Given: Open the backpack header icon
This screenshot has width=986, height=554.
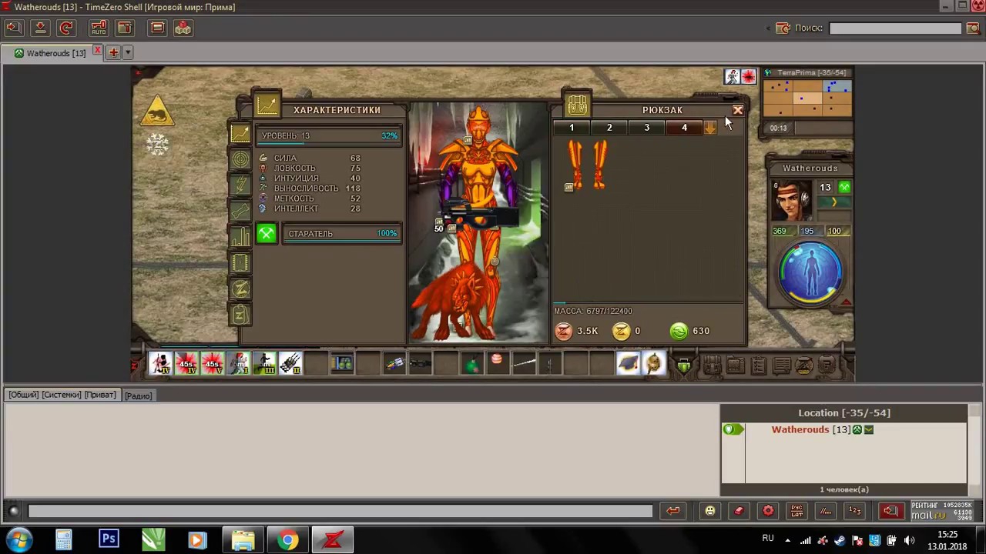Looking at the screenshot, I should [577, 105].
